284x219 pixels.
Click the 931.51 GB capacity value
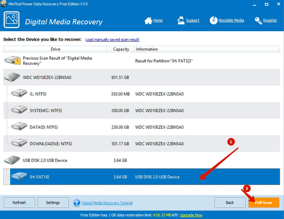(120, 78)
